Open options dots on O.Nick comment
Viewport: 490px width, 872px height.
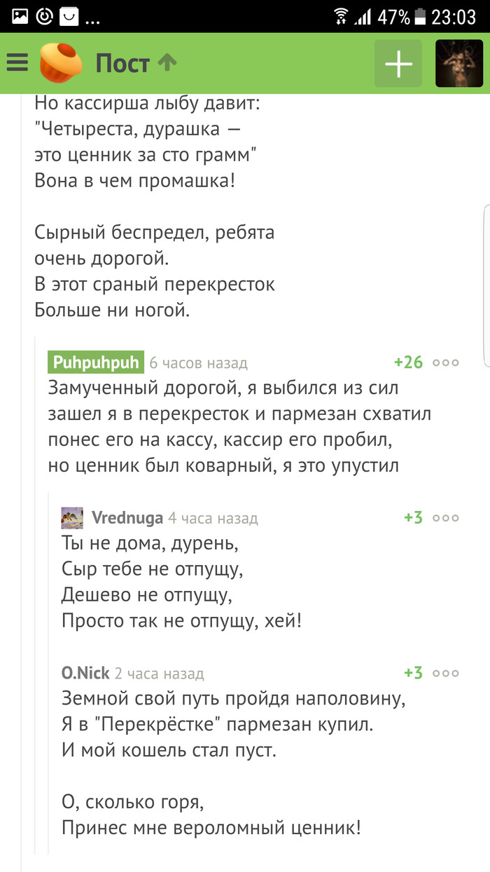[x=446, y=674]
